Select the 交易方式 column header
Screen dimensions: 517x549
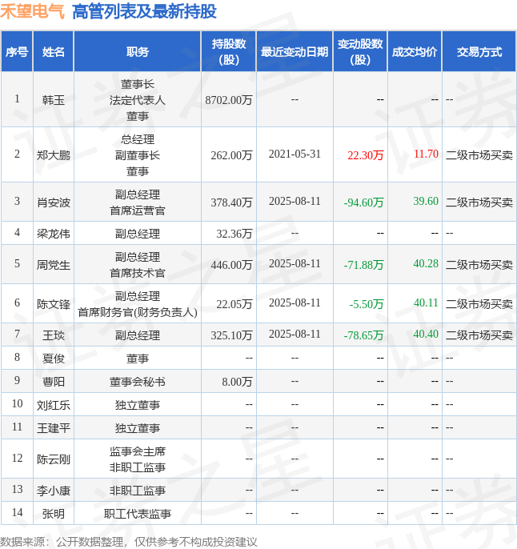pyautogui.click(x=479, y=52)
